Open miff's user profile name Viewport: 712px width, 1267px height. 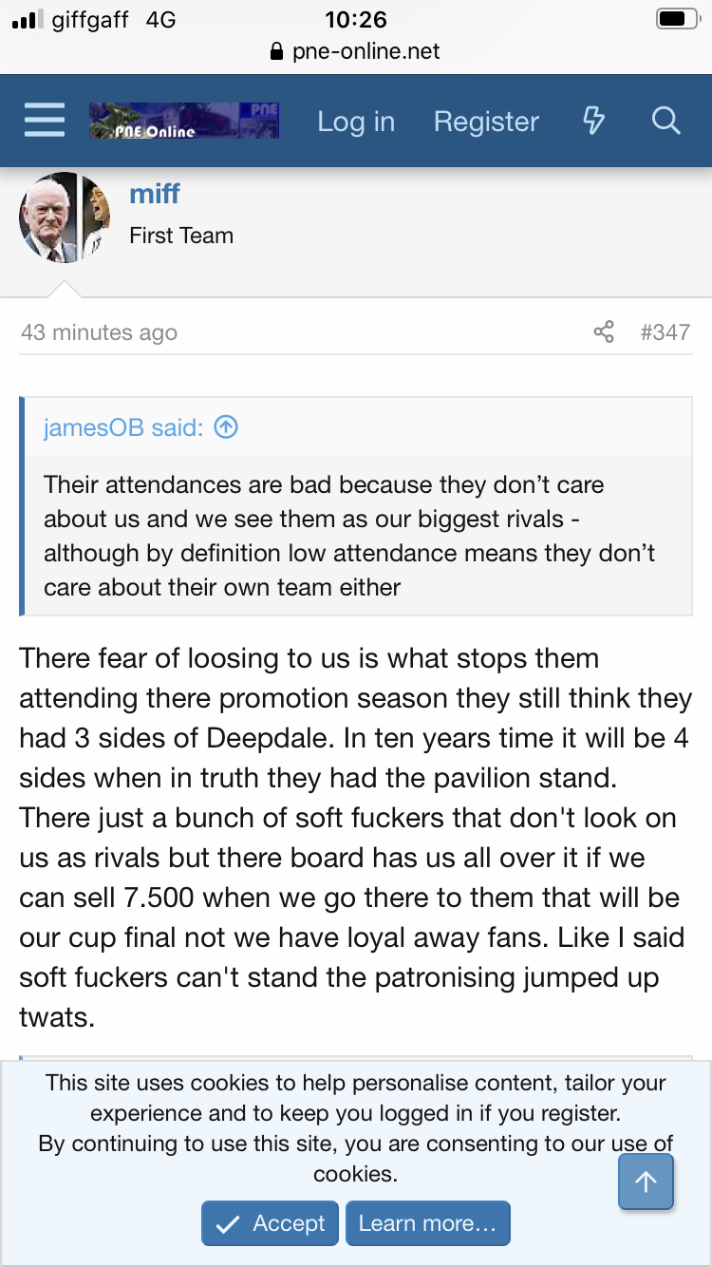(x=155, y=194)
